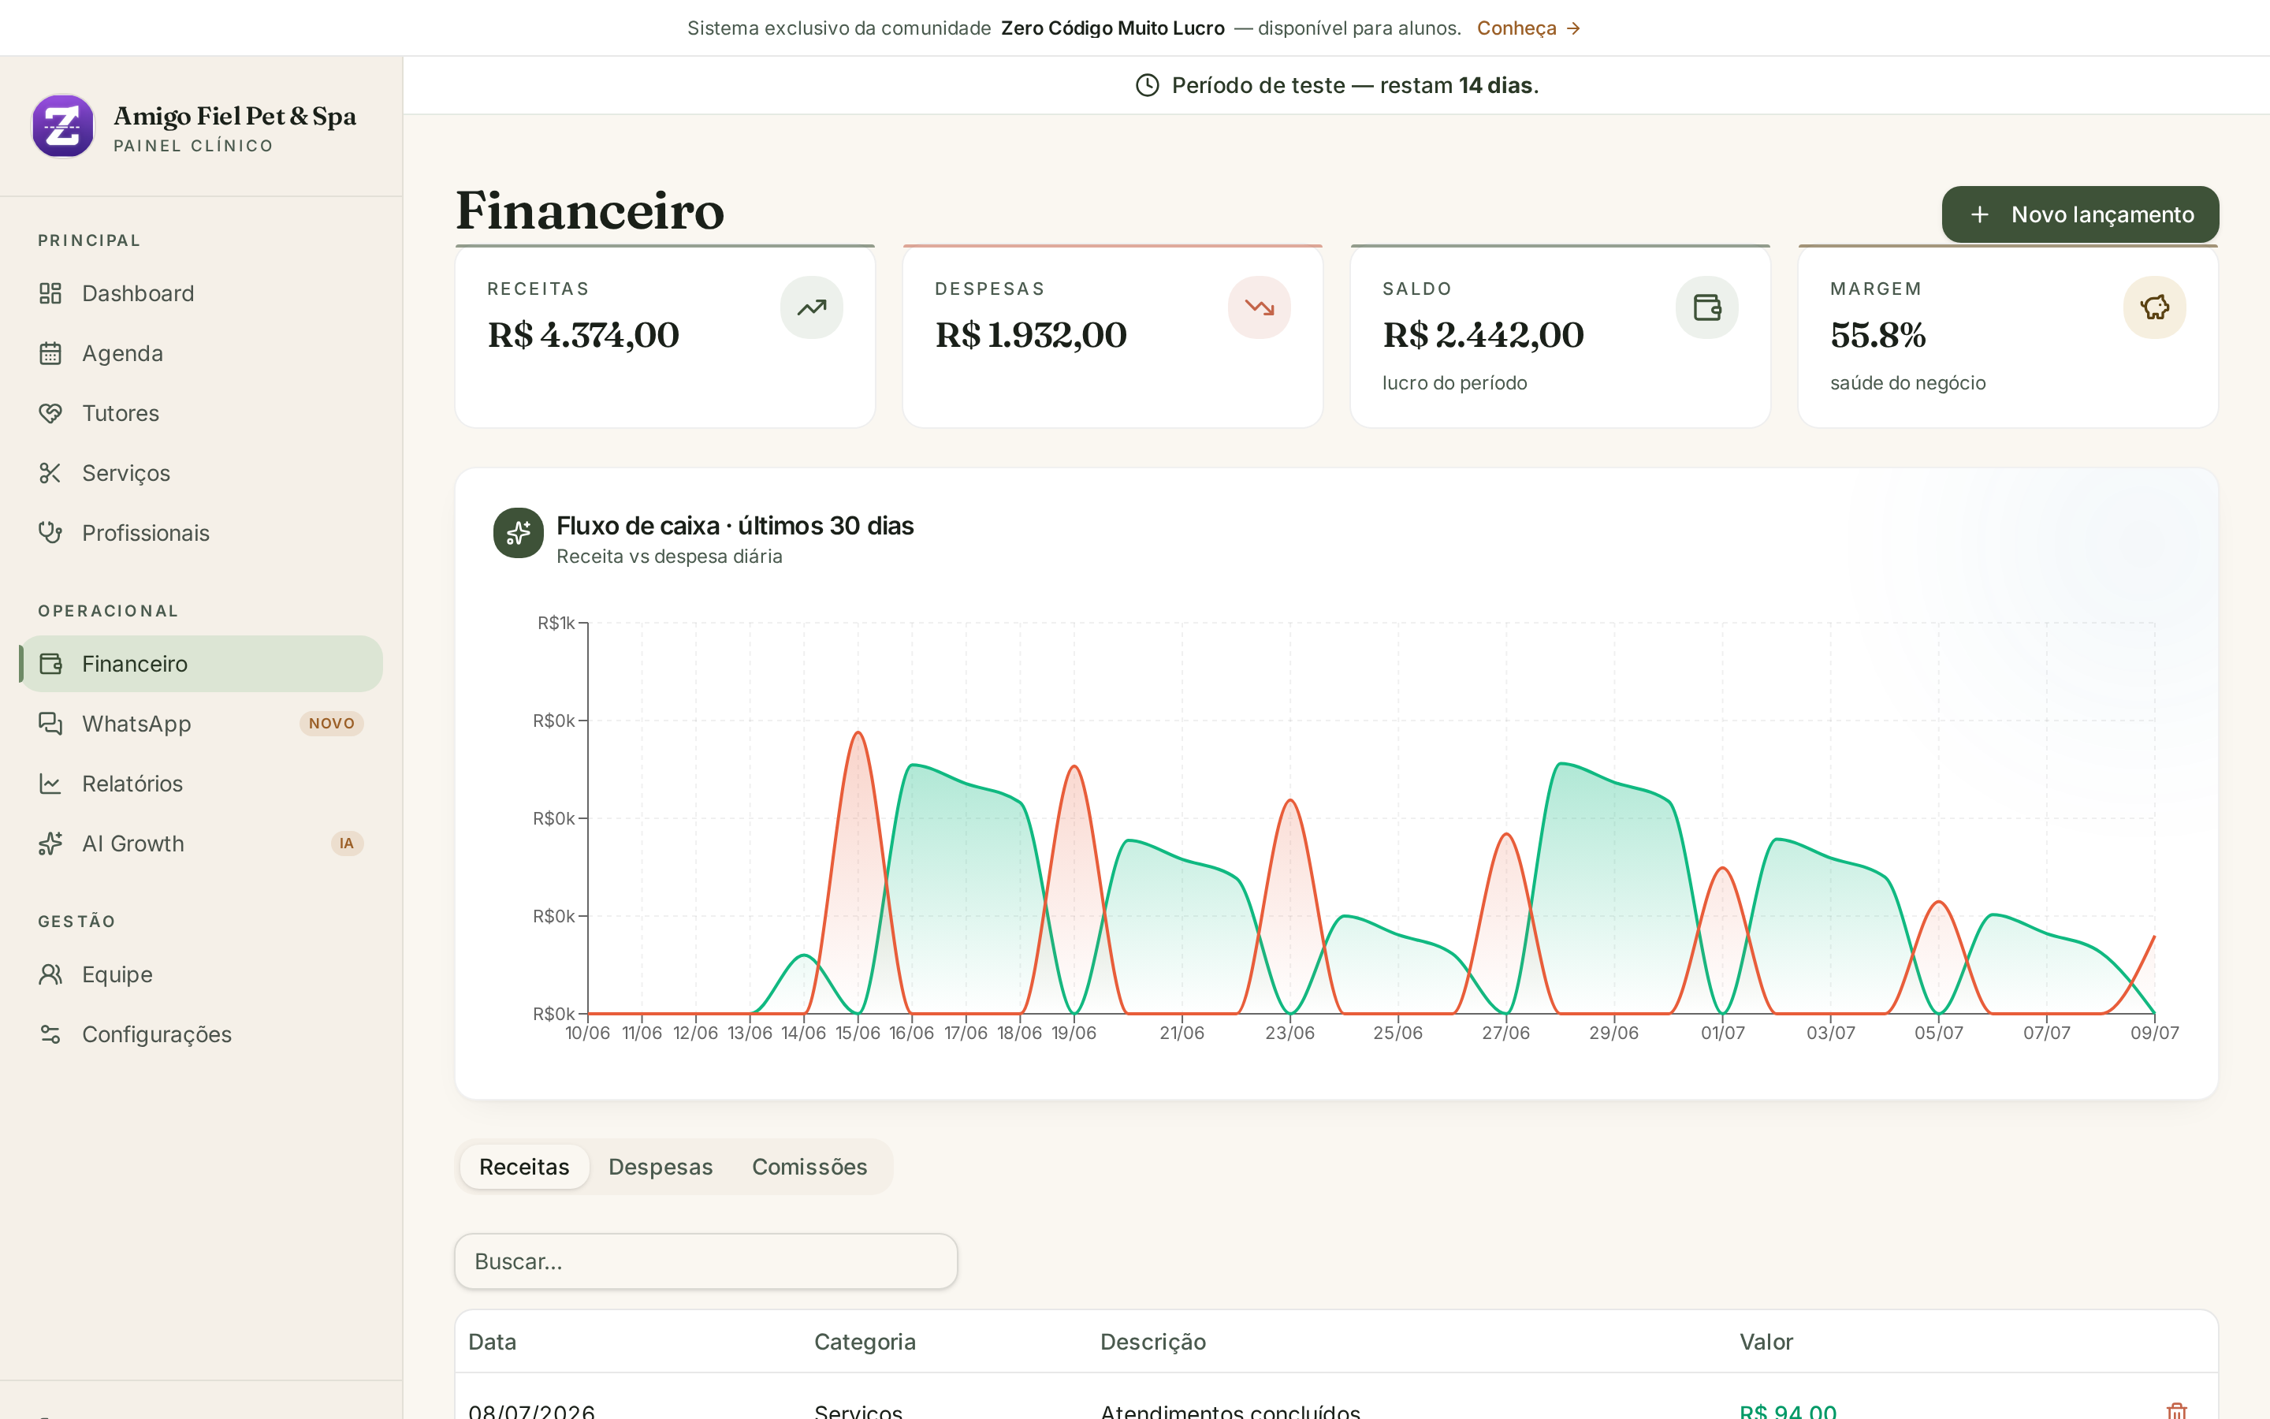Click the NOVO badge next to WhatsApp
This screenshot has width=2270, height=1419.
click(x=331, y=724)
